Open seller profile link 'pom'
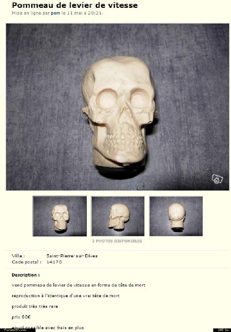 55,13
